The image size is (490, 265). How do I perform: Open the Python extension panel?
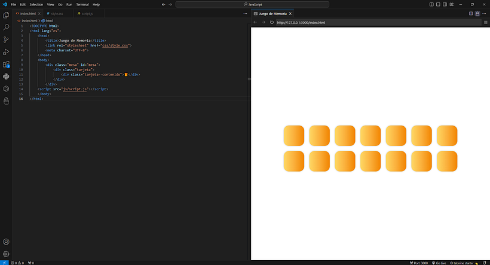6,77
